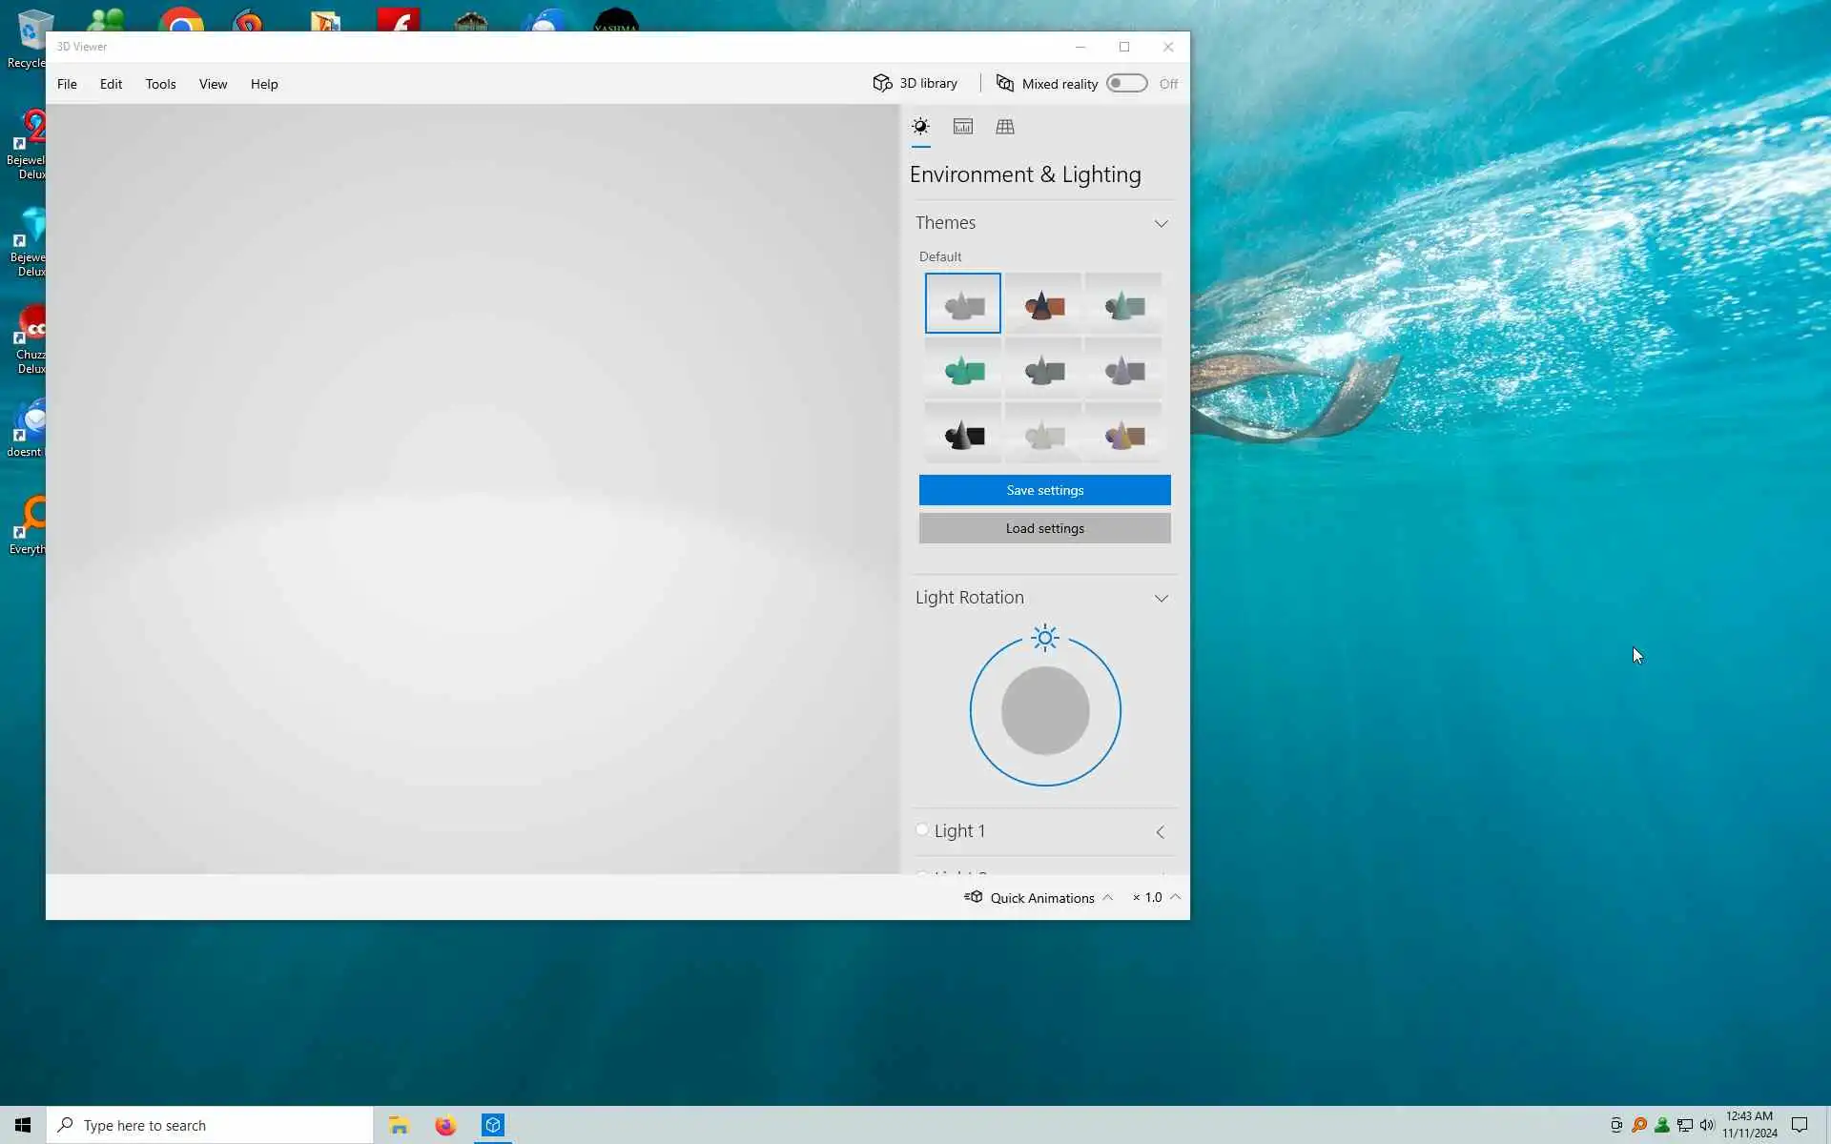The image size is (1831, 1144).
Task: Enable the Light 1 radio button
Action: tap(922, 829)
